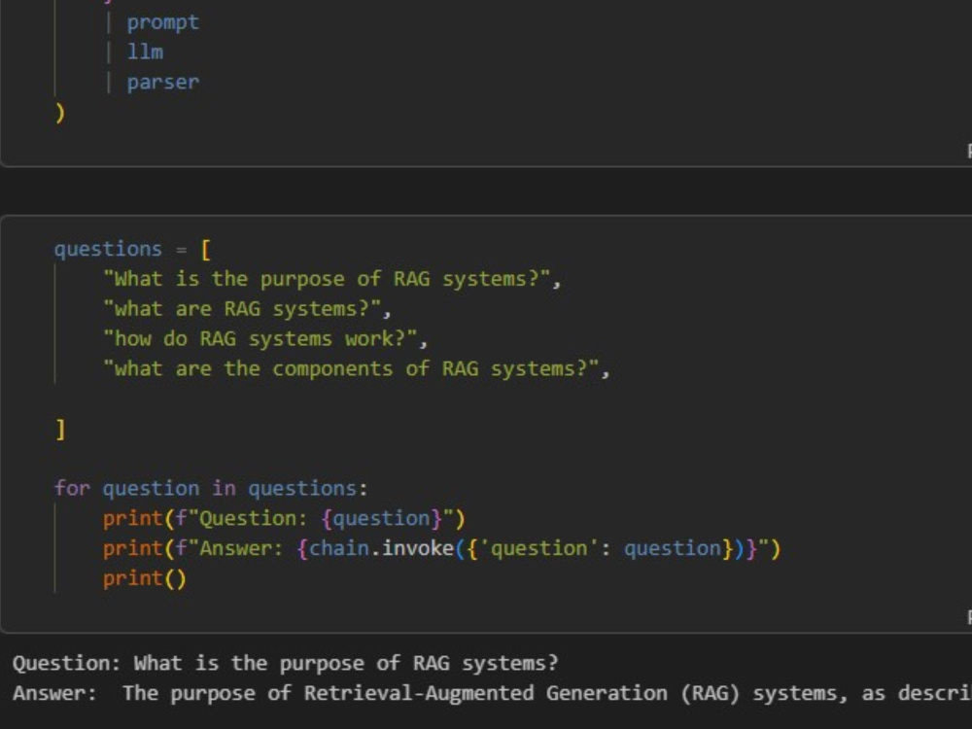Click the print Question f-string line
Viewport: 972px width, 729px height.
click(x=284, y=518)
